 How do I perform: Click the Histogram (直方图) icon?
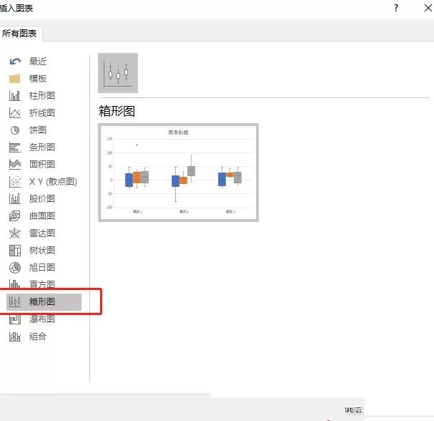[x=15, y=284]
